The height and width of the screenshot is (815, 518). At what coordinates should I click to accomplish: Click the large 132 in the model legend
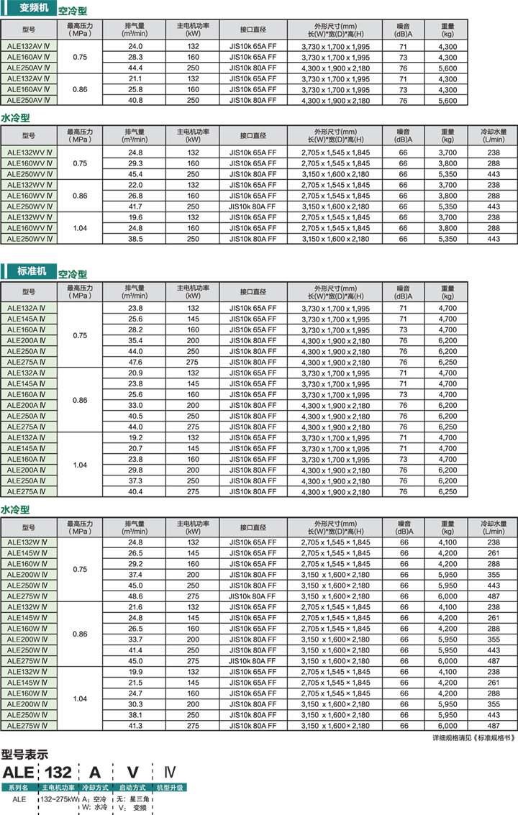click(x=58, y=773)
